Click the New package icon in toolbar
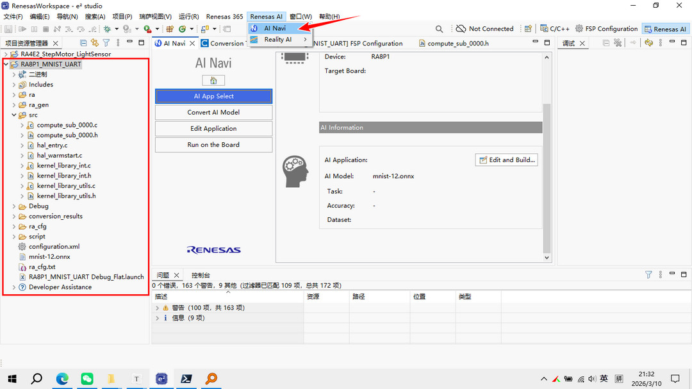692x389 pixels. [170, 29]
